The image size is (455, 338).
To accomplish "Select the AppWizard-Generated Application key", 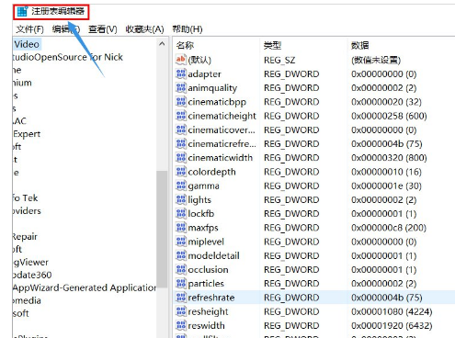I will 85,287.
